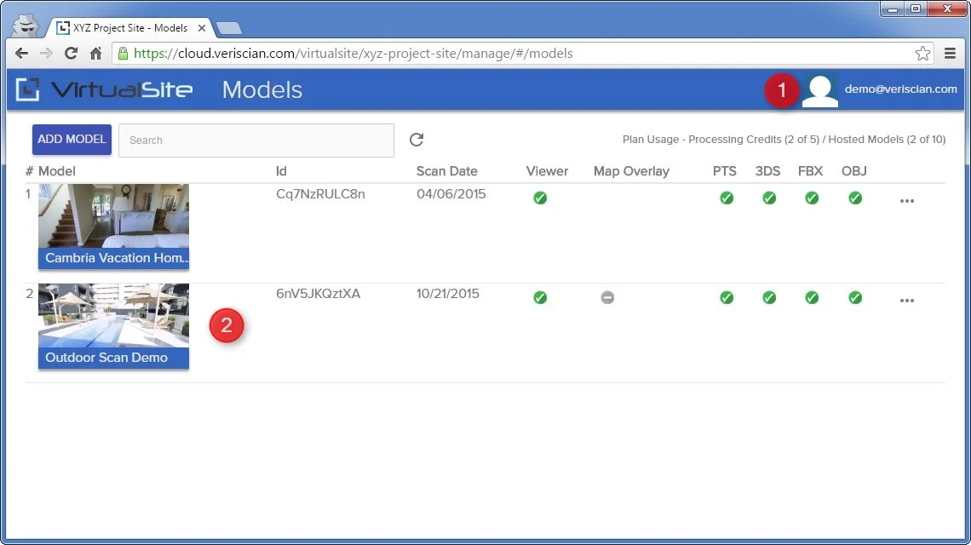Open the Cambria Vacation Home thumbnail

[113, 226]
